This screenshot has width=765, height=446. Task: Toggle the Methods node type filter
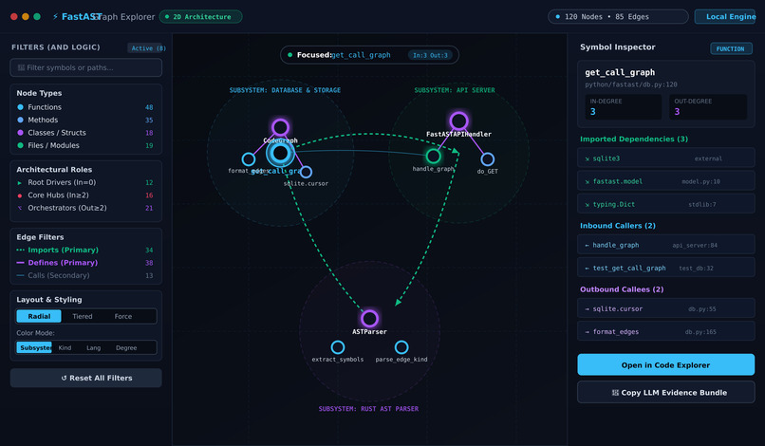click(85, 120)
